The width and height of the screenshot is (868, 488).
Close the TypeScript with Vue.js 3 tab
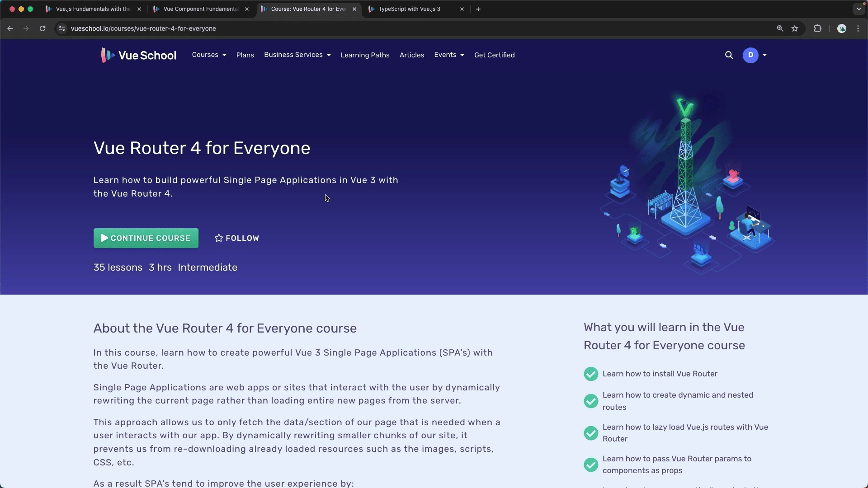(x=462, y=9)
